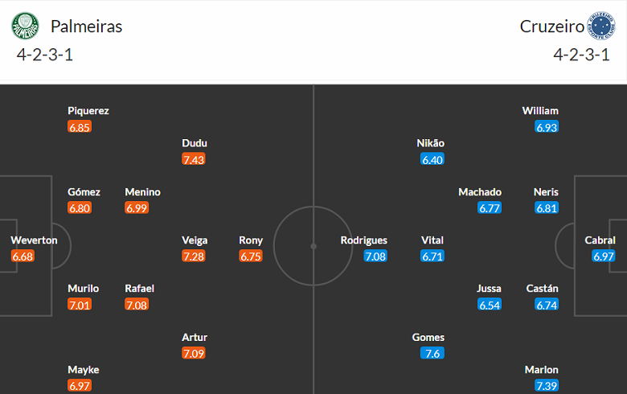This screenshot has height=394, width=627.
Task: Click the Cruzeiro club crest icon
Action: pyautogui.click(x=601, y=27)
